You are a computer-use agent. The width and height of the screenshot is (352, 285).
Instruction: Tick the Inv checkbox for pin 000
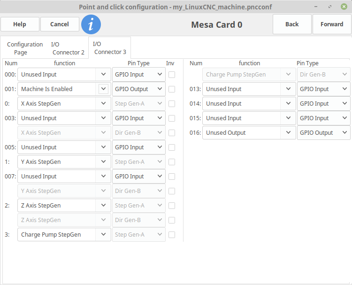point(172,75)
